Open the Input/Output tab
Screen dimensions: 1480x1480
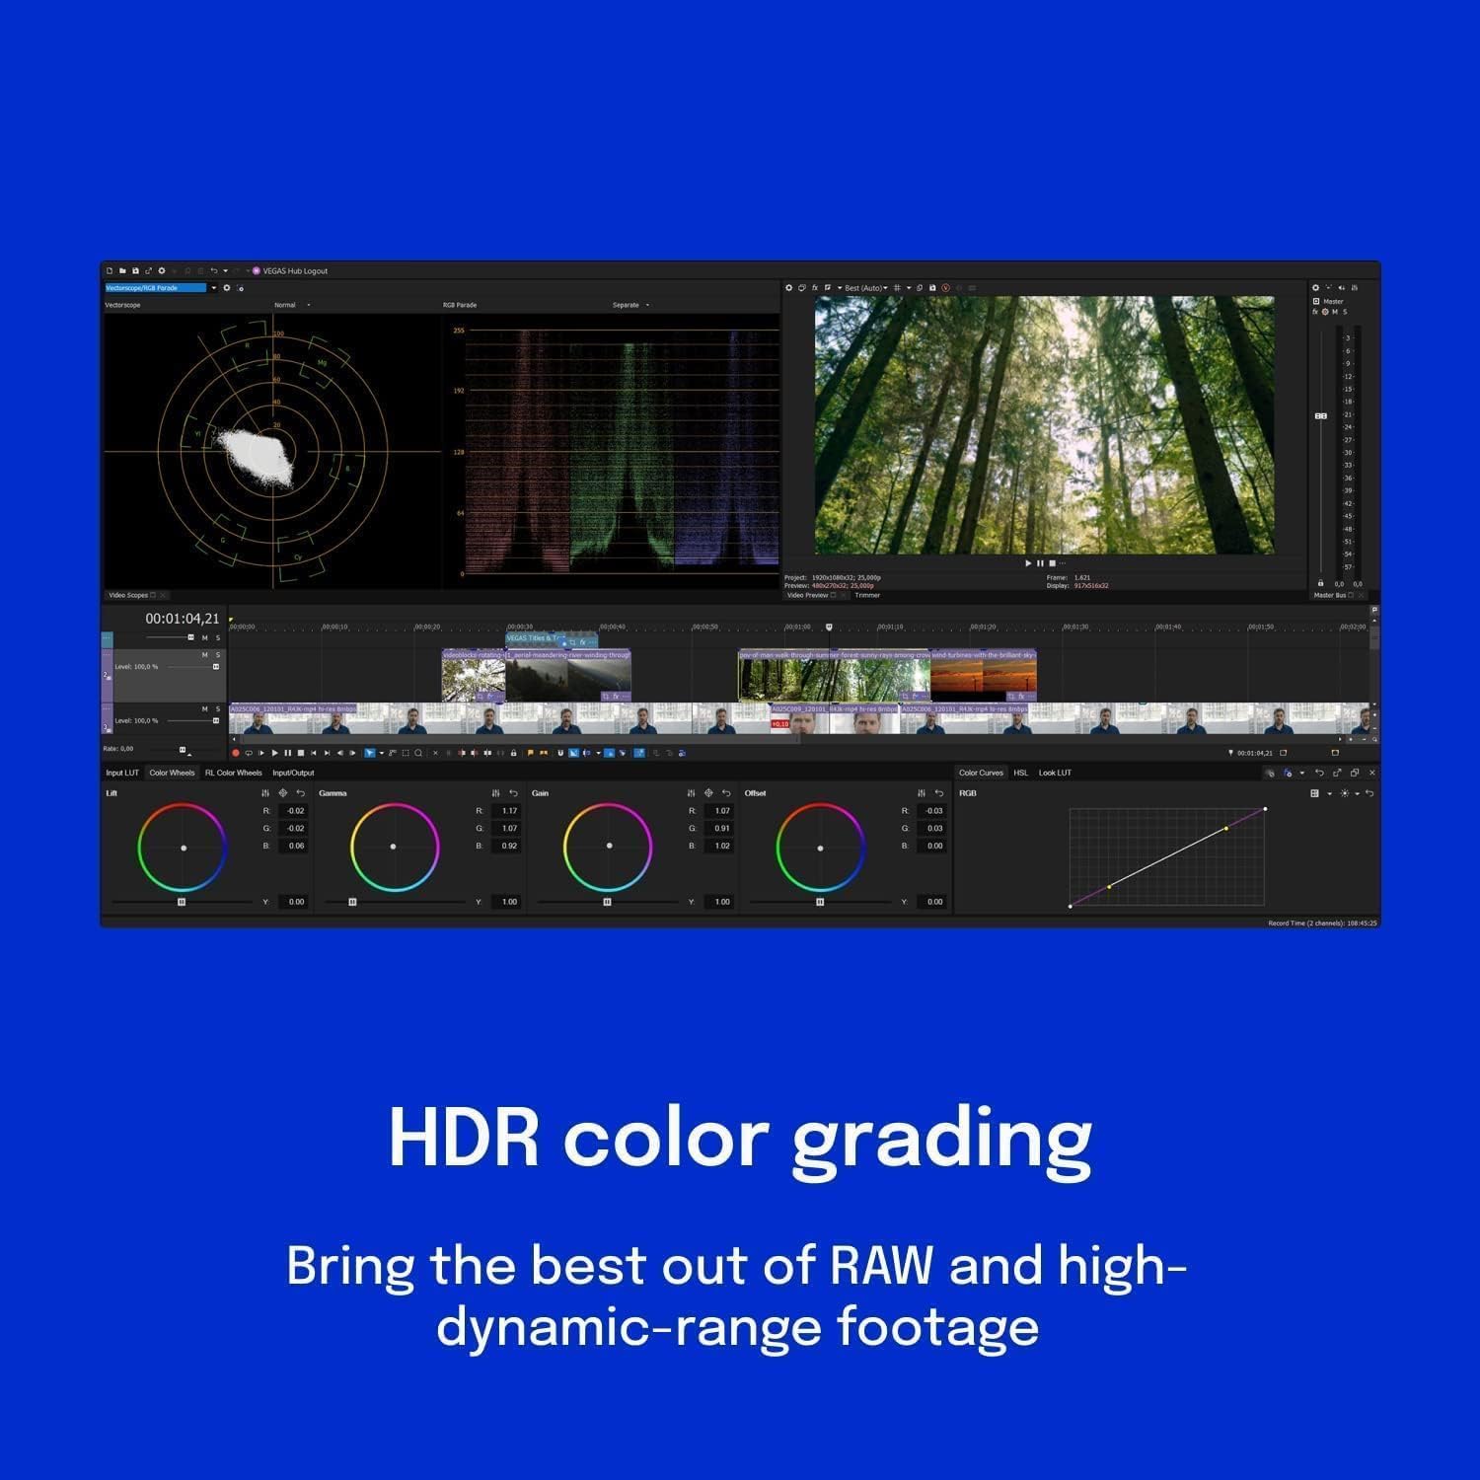[293, 773]
